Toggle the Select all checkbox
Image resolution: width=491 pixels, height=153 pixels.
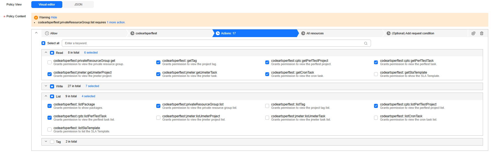click(43, 43)
